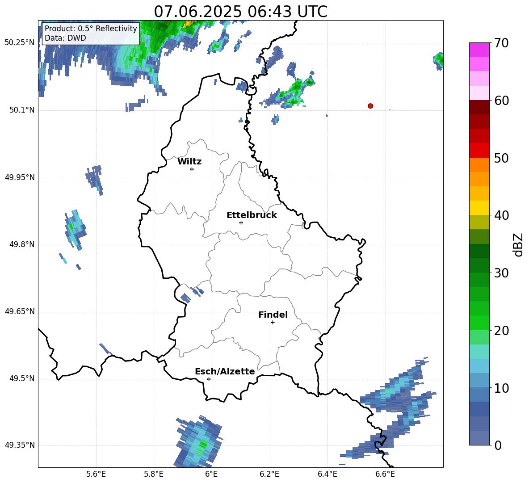Click the Product: 0.5° Reflectivity text
Viewport: 529px width, 483px height.
pyautogui.click(x=91, y=28)
